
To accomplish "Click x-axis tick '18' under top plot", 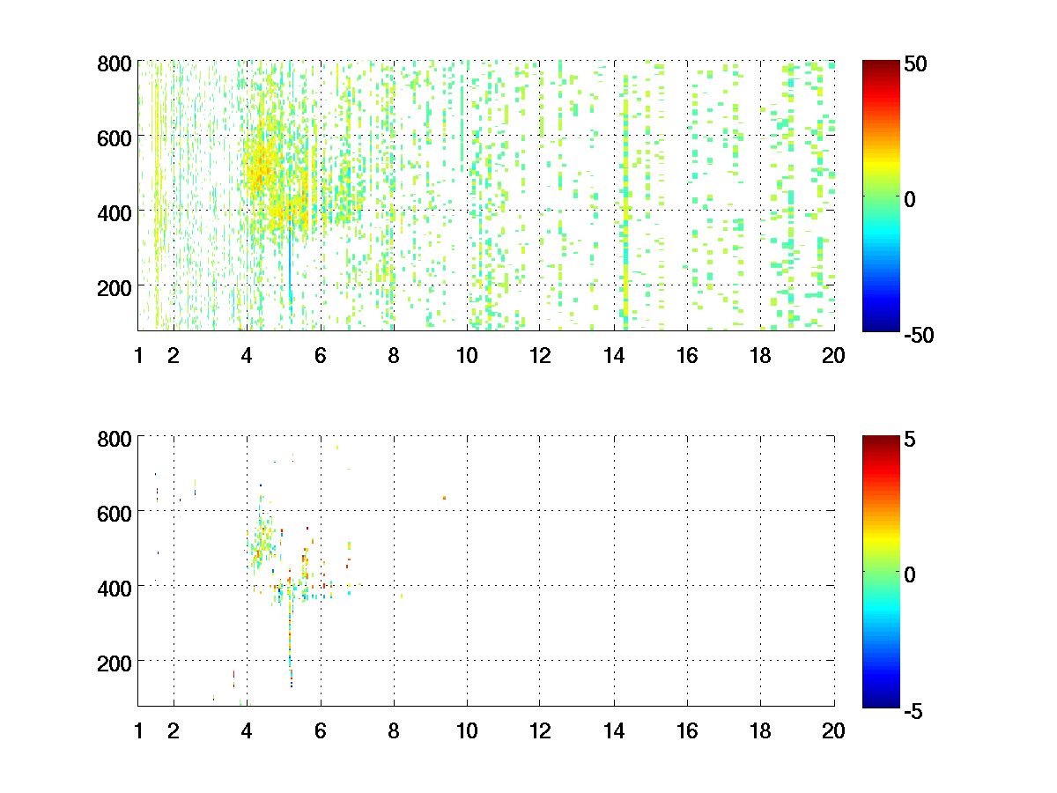I will [760, 356].
